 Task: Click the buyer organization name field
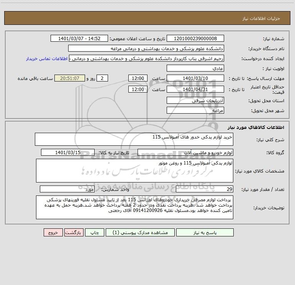[x=146, y=49]
